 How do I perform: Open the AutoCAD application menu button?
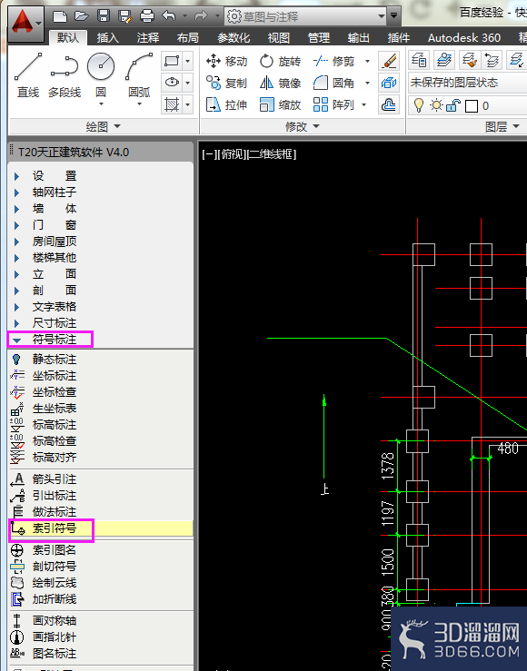pos(25,23)
